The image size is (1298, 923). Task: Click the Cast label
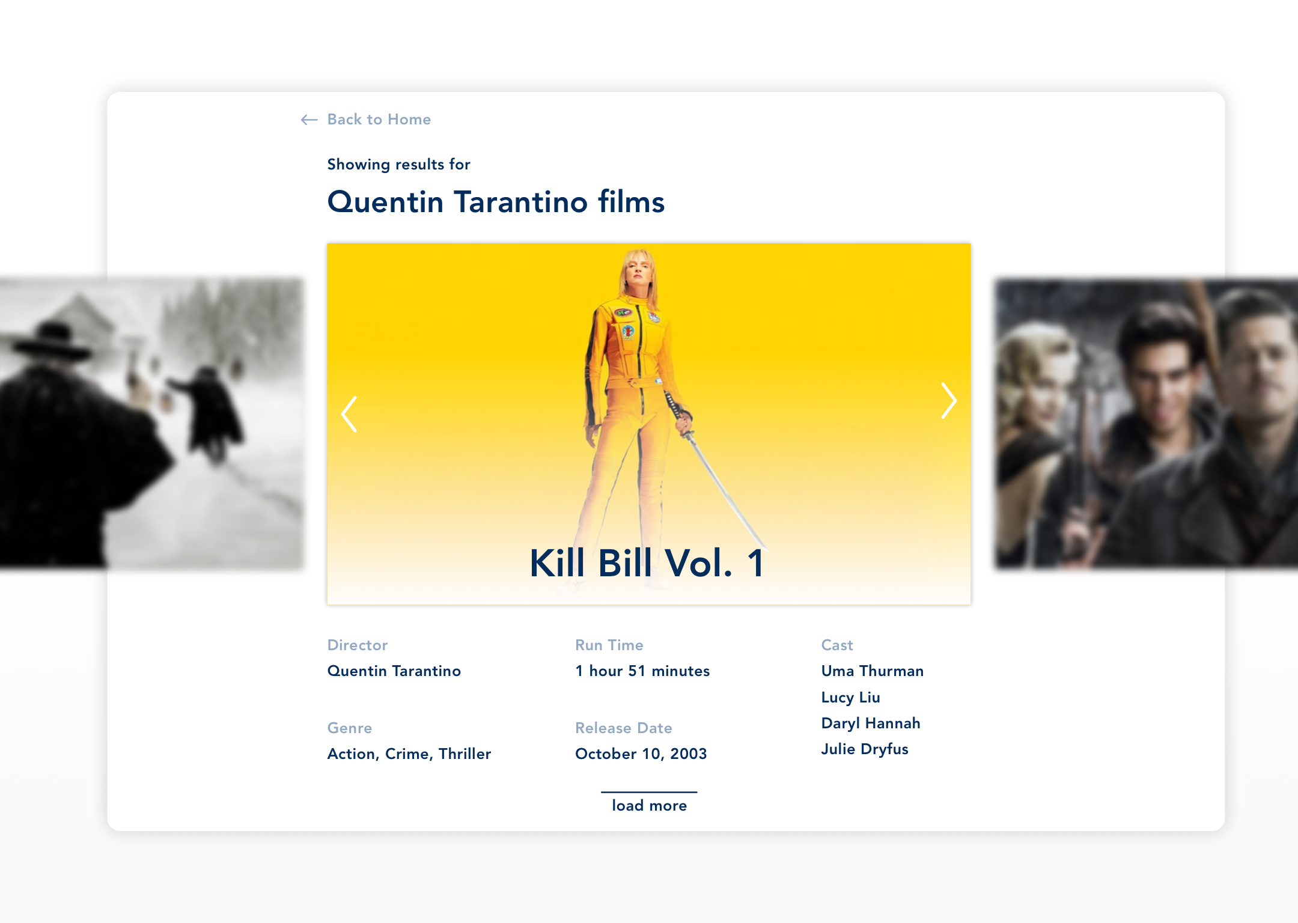[837, 645]
